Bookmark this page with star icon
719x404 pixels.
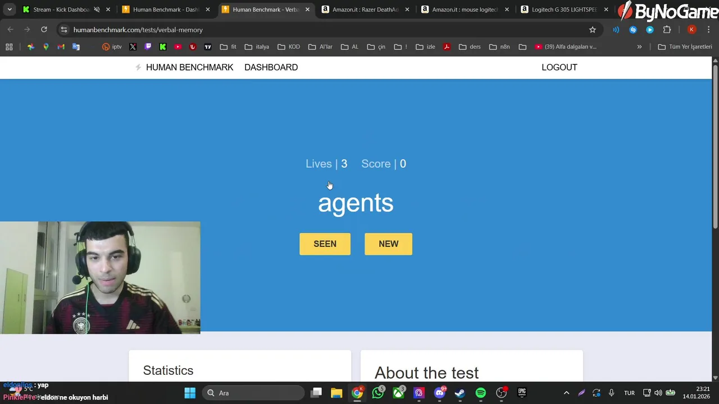[592, 30]
